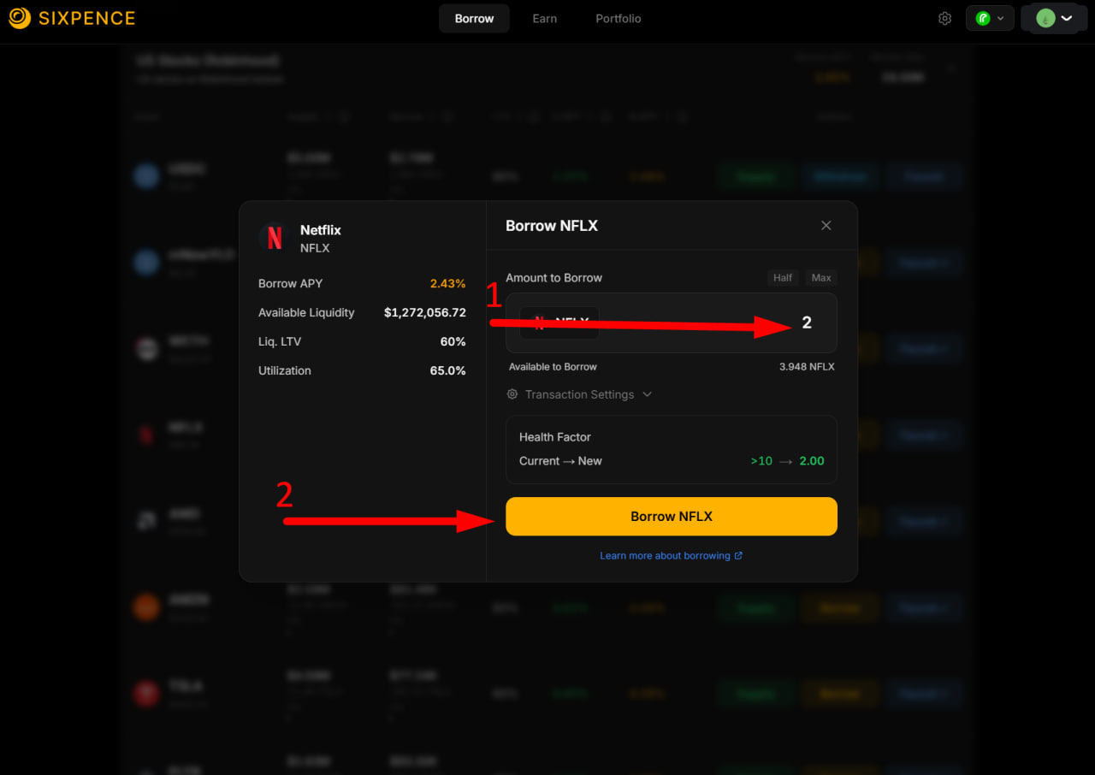Click the Utilization 65.0% value

(x=447, y=370)
